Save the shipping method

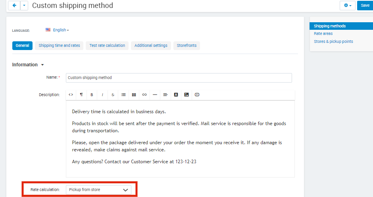click(365, 6)
